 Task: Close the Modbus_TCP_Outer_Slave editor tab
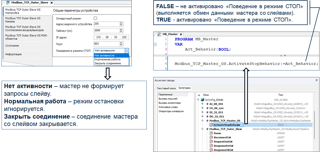point(52,3)
